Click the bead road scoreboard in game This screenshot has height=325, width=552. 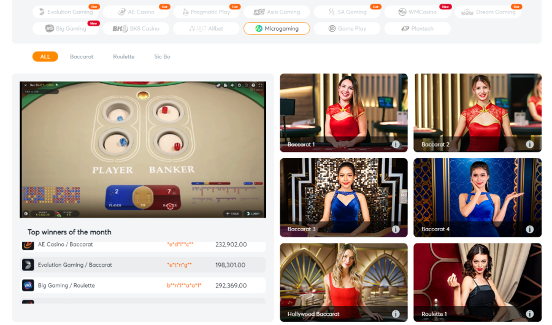pos(52,195)
